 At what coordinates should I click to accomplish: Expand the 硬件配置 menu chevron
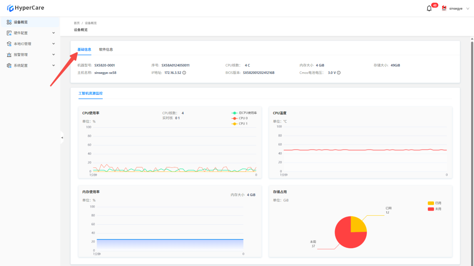click(53, 33)
